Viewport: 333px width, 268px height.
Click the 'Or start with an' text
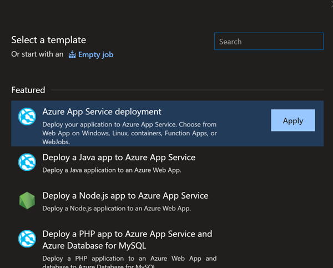pos(37,55)
